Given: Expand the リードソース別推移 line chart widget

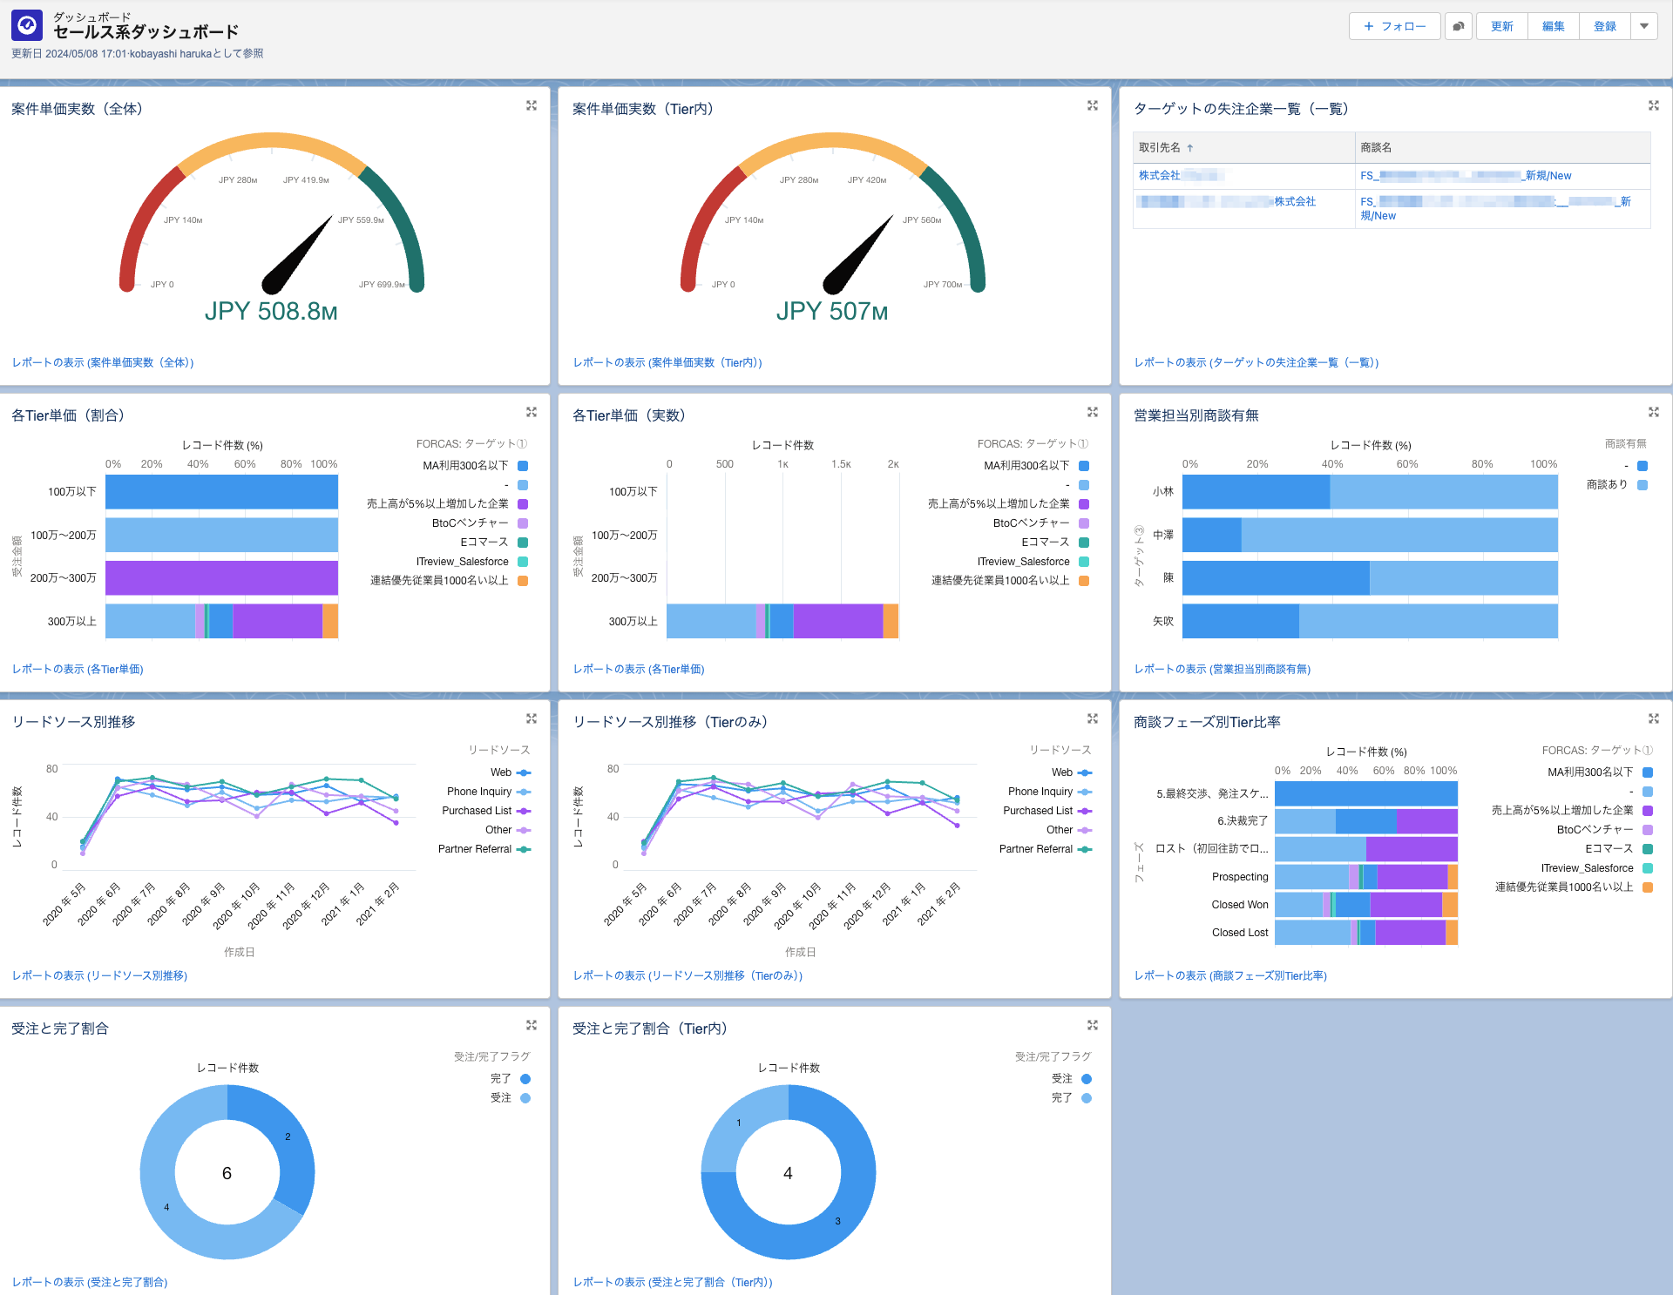Looking at the screenshot, I should pos(532,718).
